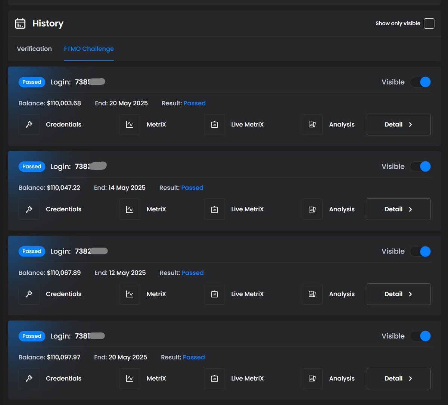Check the Show only visible checkbox
Screen dimensions: 448x405
[x=429, y=24]
